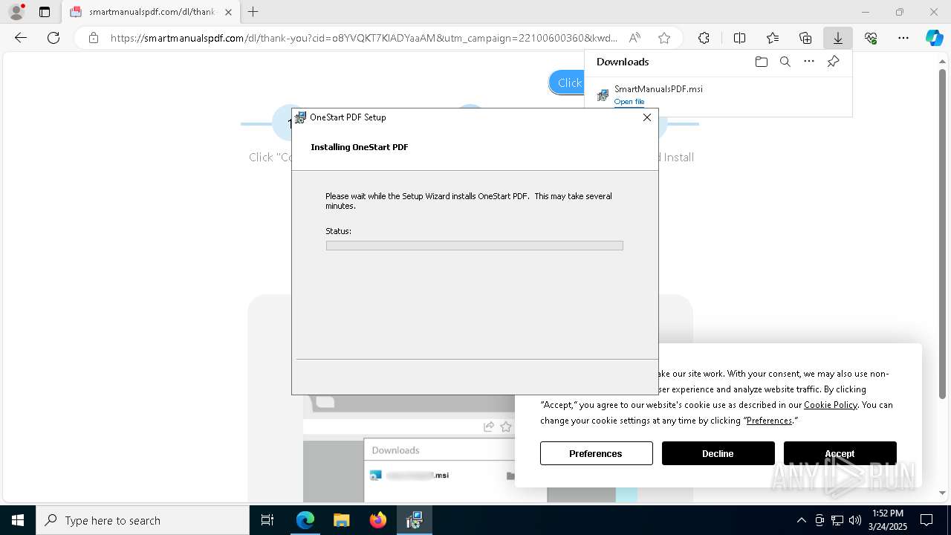Viewport: 951px width, 535px height.
Task: Add a new browser tab
Action: tap(253, 12)
